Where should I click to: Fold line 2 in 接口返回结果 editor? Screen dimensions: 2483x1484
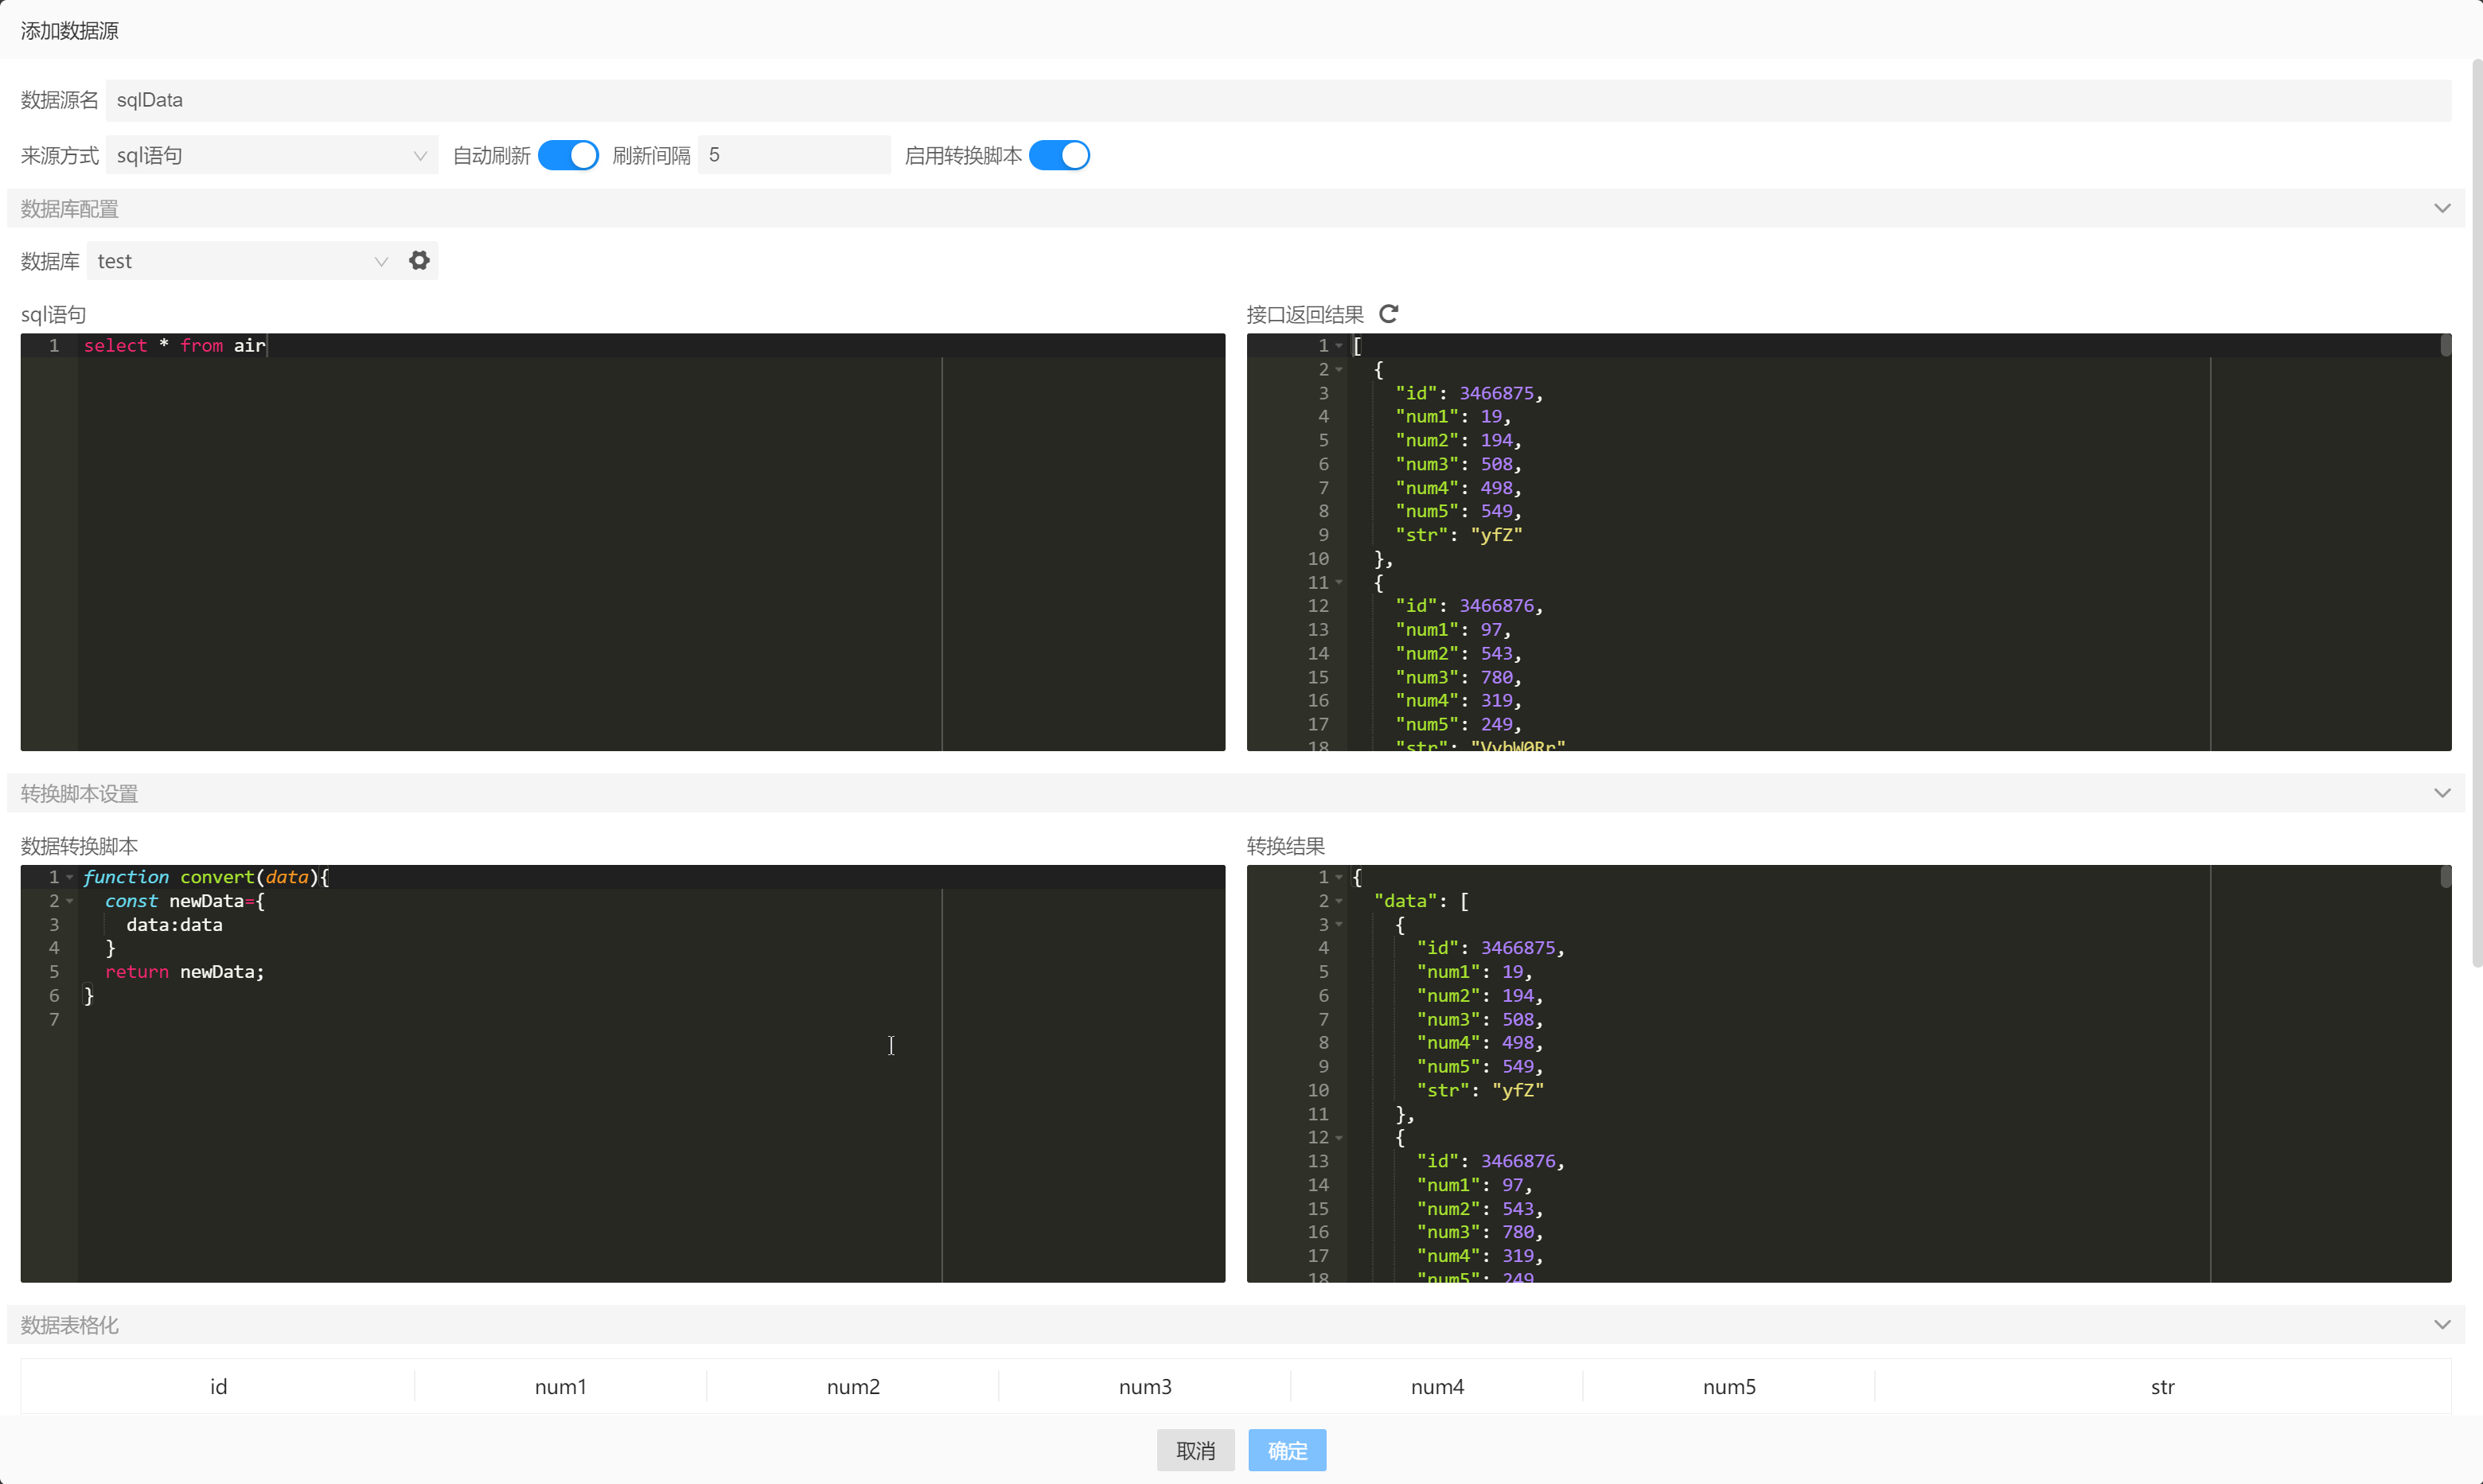1339,369
